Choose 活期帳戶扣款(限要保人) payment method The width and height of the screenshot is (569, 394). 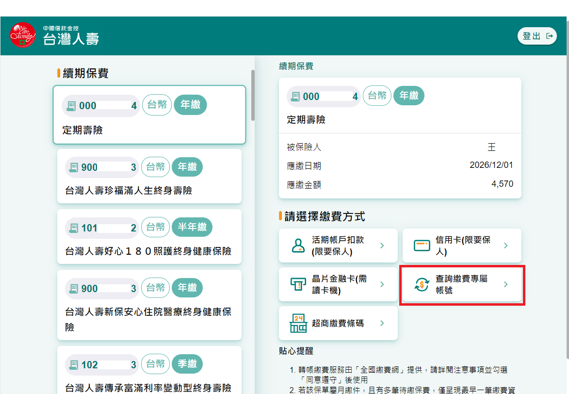(x=338, y=246)
